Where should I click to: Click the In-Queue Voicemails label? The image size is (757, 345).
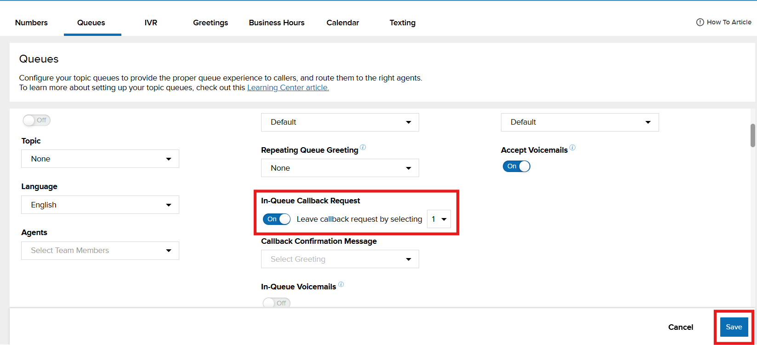click(x=299, y=287)
